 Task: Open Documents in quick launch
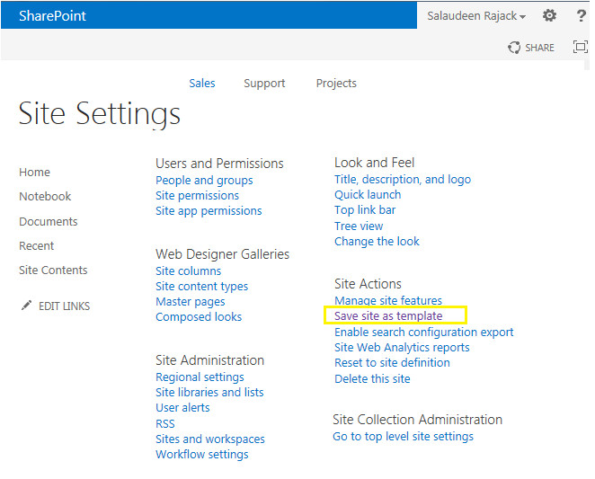[x=49, y=222]
